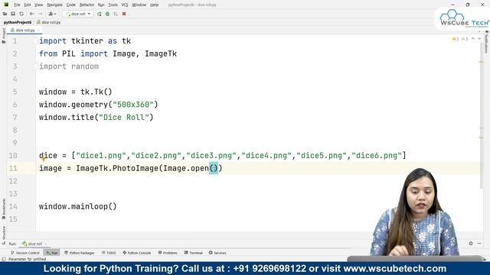This screenshot has height=275, width=490.
Task: Open the Bookmarks side panel
Action: pyautogui.click(x=4, y=209)
